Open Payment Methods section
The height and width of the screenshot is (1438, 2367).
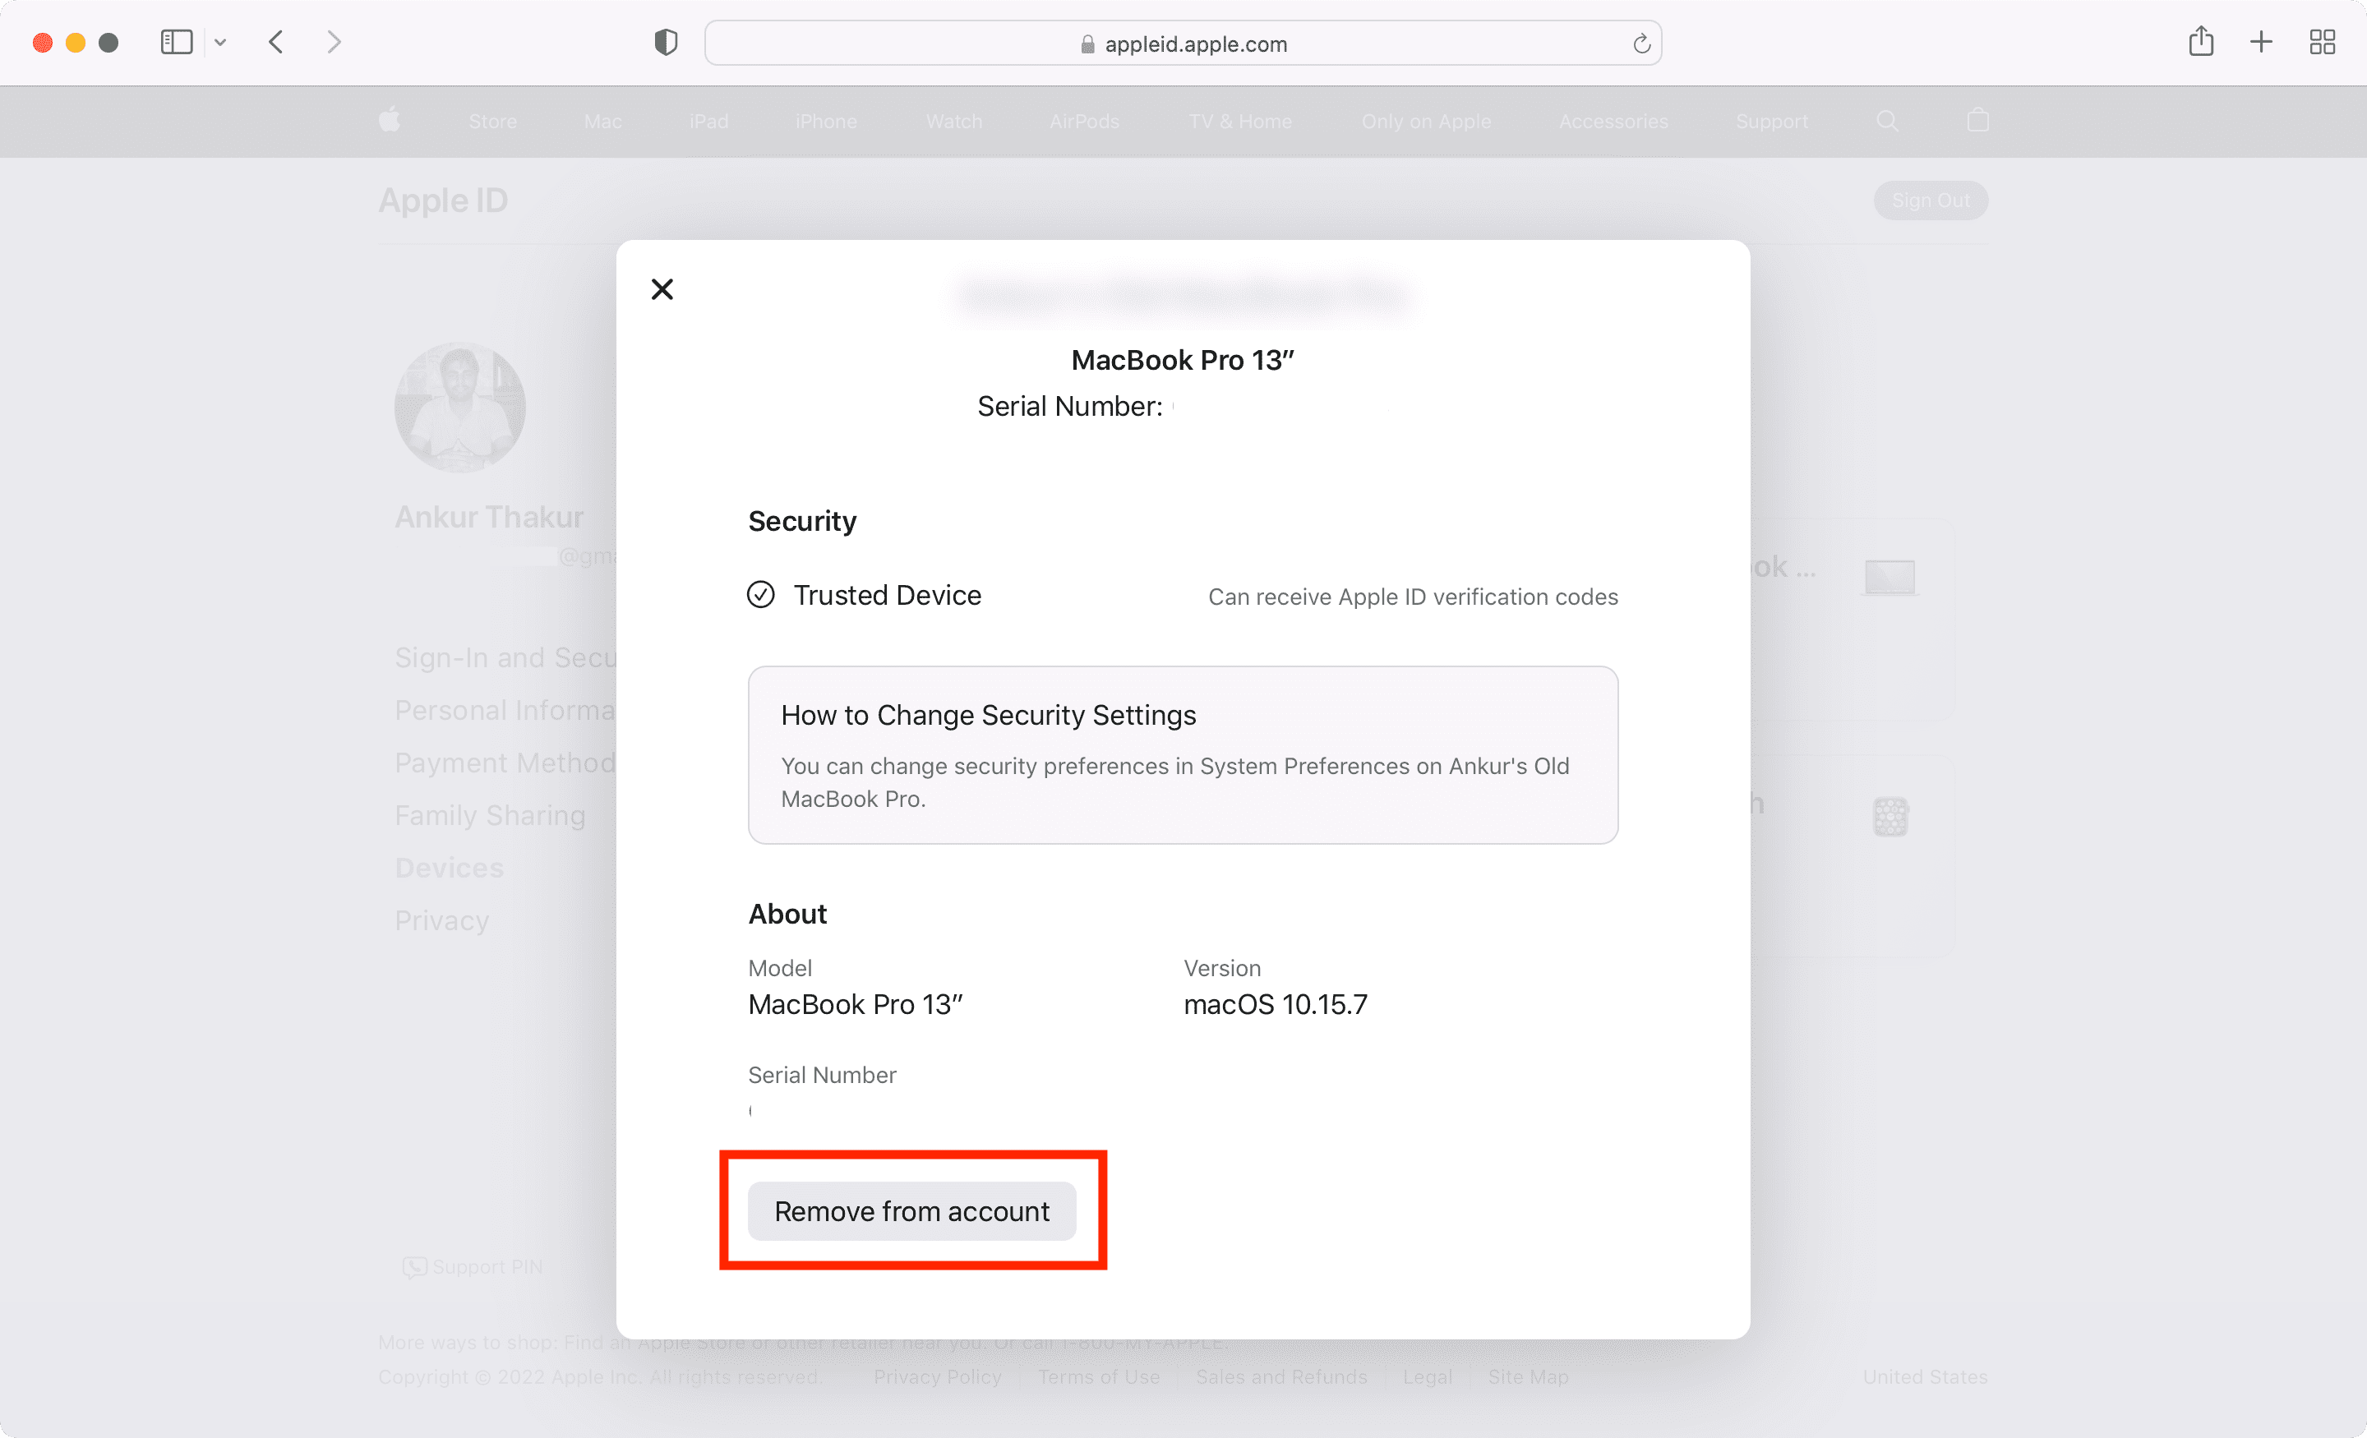[505, 763]
